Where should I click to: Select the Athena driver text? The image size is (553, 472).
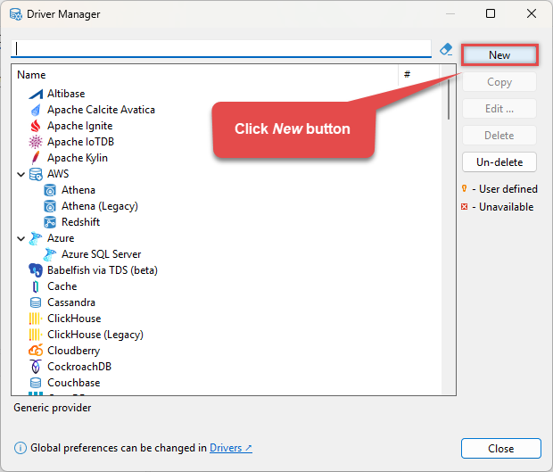[78, 190]
